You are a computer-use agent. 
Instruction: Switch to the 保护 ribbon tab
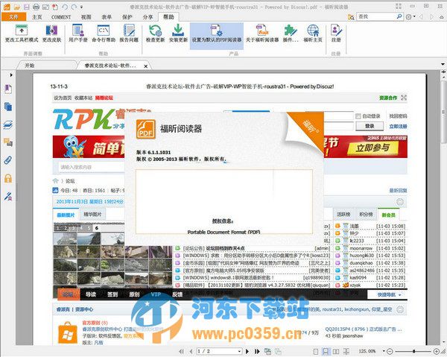(x=127, y=17)
